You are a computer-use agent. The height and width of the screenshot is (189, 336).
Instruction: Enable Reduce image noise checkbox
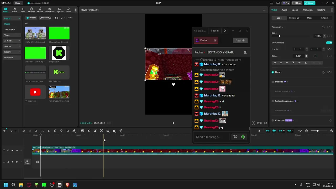pos(273,101)
